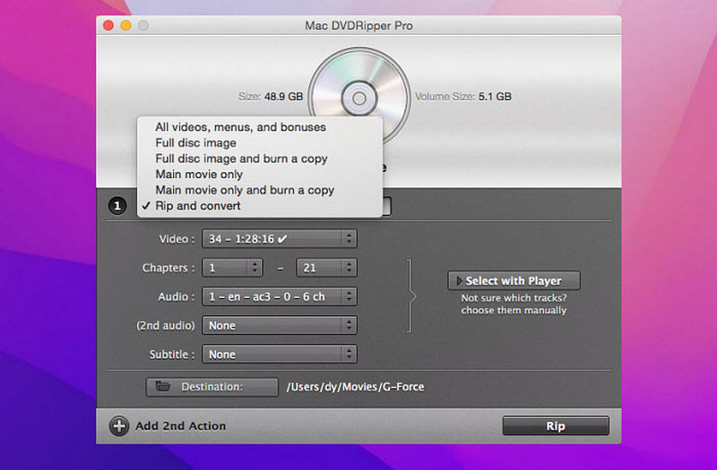Select Main movie only from the list
The width and height of the screenshot is (717, 470).
(x=199, y=175)
